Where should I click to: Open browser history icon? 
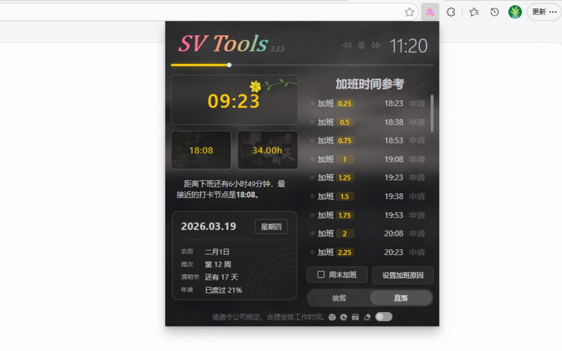pos(495,12)
